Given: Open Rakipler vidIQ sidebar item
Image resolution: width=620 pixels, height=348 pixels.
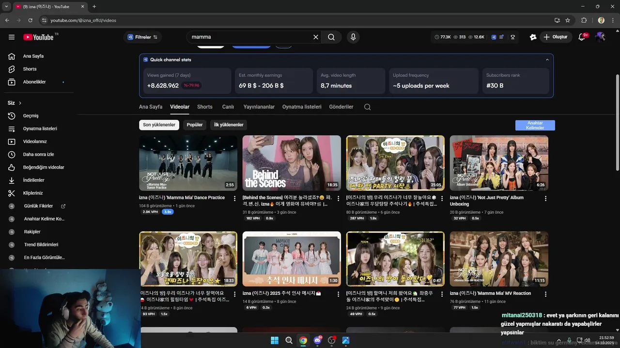Looking at the screenshot, I should coord(32,232).
